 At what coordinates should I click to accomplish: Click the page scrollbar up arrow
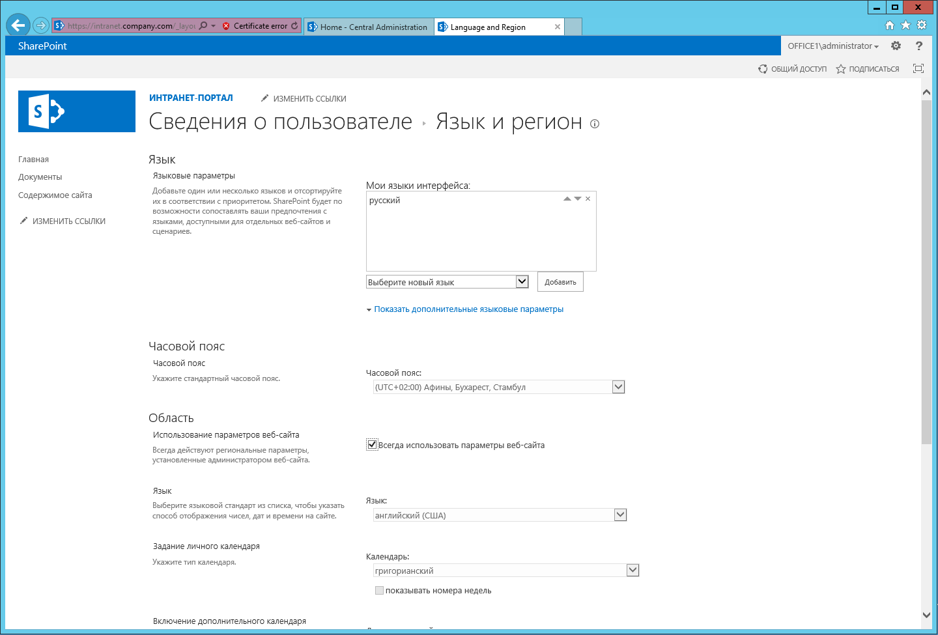(926, 92)
